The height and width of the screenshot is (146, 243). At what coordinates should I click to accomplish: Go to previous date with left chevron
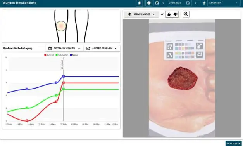(163, 3)
